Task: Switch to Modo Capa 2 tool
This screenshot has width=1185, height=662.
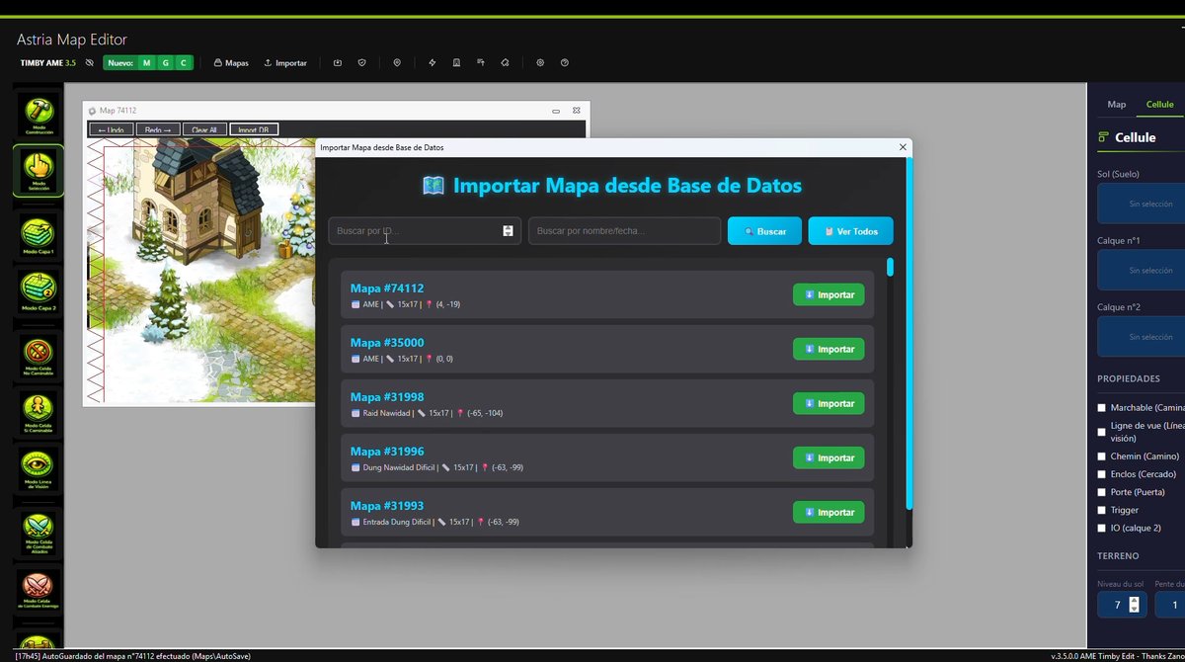Action: click(x=39, y=291)
